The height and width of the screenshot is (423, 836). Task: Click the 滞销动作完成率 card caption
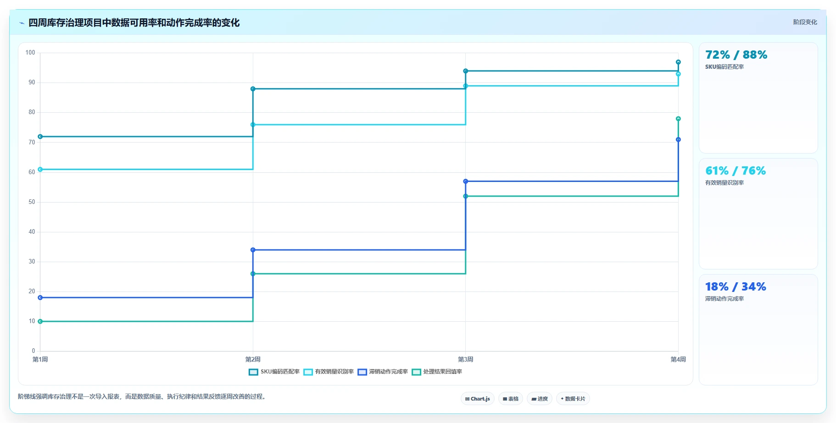coord(725,299)
